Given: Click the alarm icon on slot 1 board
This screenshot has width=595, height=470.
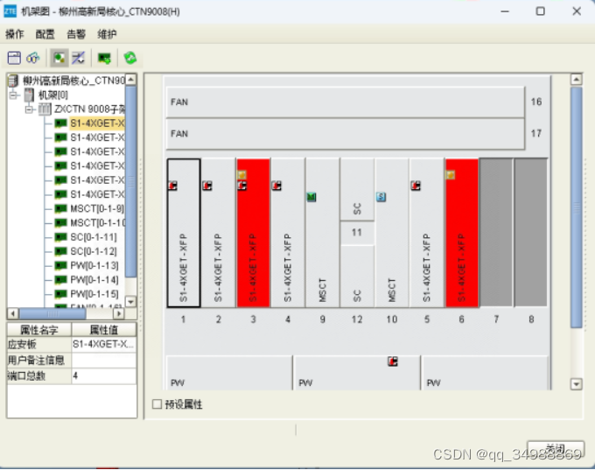Looking at the screenshot, I should (173, 186).
